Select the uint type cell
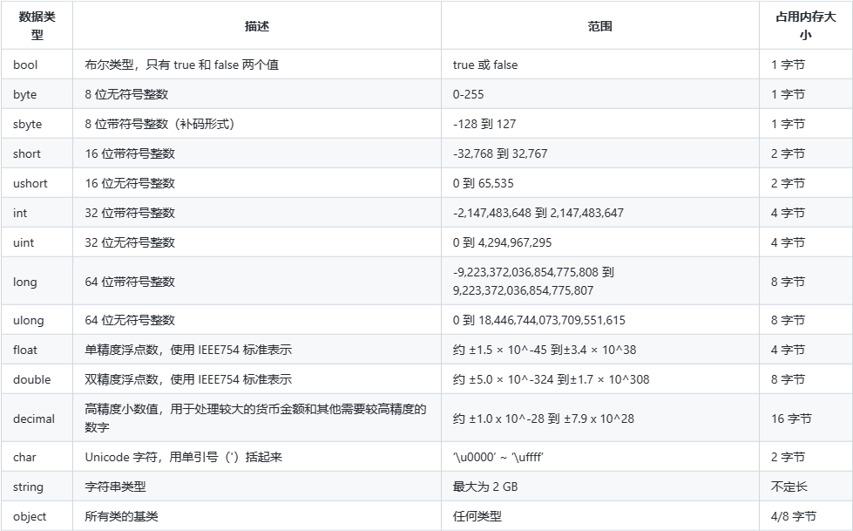This screenshot has height=531, width=853. click(37, 242)
